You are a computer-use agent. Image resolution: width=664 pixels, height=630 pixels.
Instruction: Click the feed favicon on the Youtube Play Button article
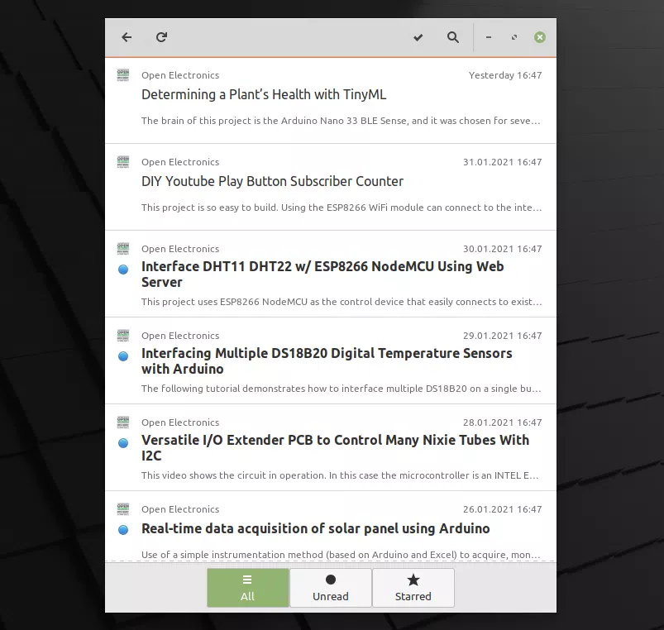click(x=123, y=161)
